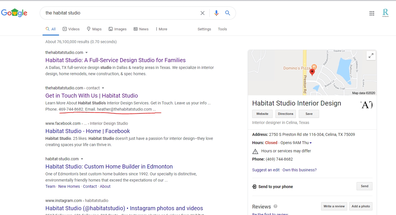Click Suggest an edit link
The image size is (396, 215).
coord(266,170)
